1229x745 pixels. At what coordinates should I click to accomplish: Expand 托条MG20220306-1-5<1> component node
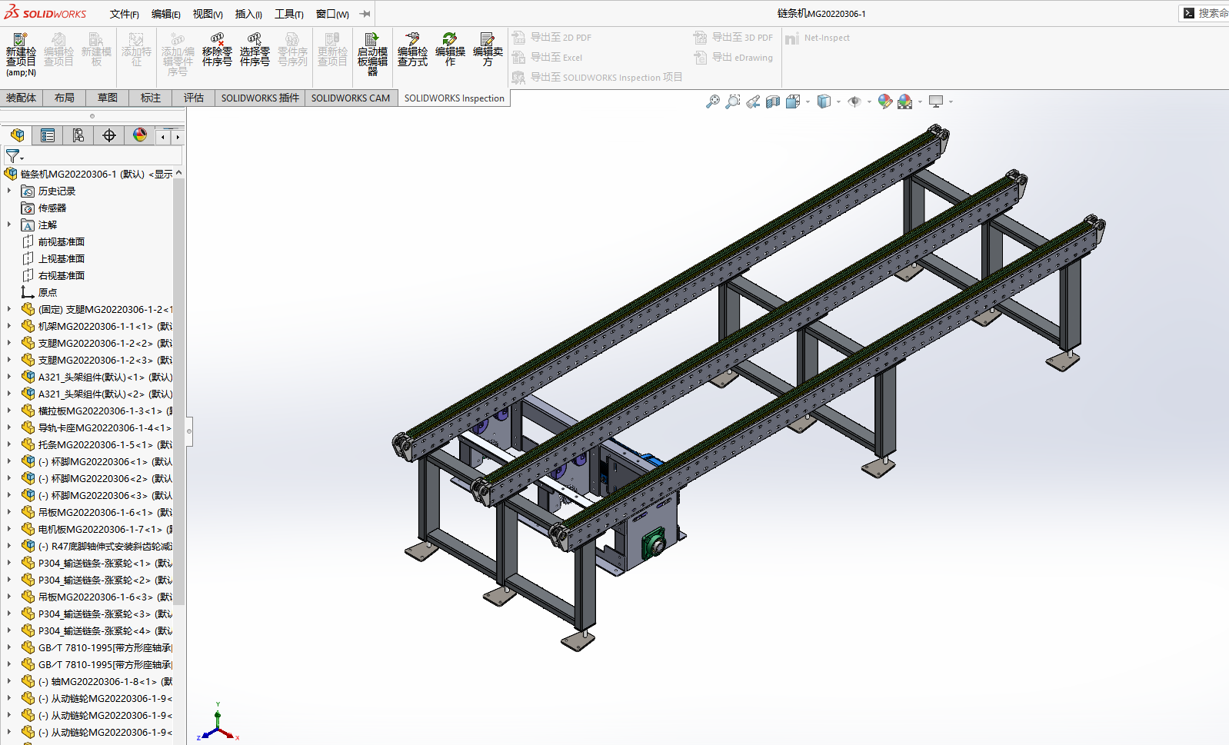click(9, 444)
